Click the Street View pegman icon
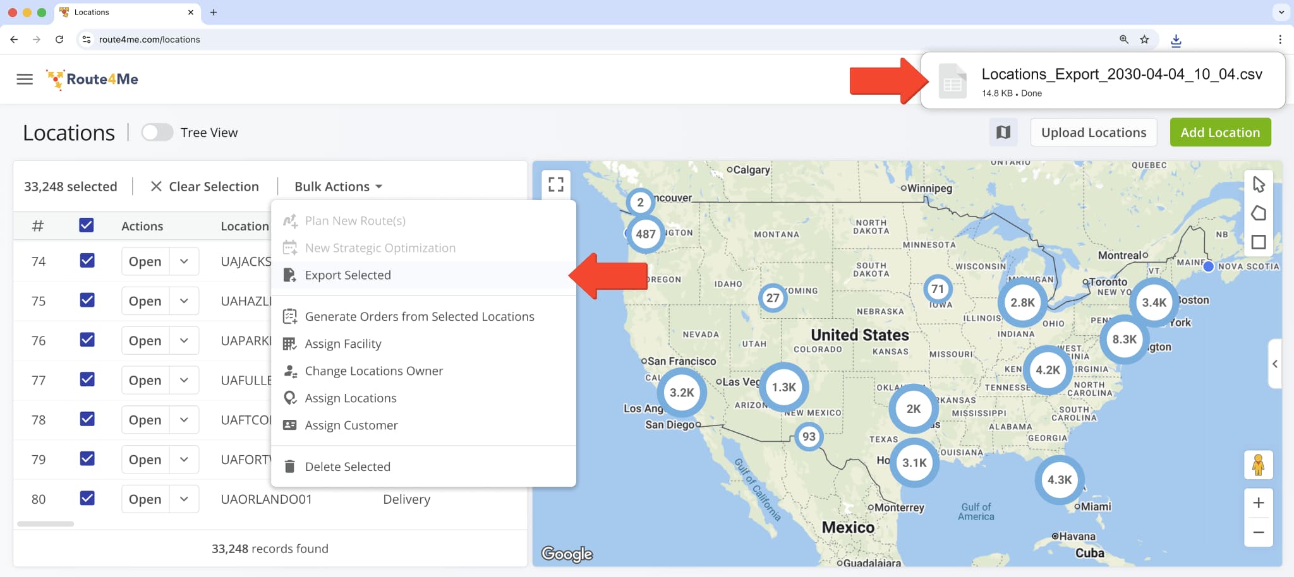The width and height of the screenshot is (1294, 577). [1258, 465]
